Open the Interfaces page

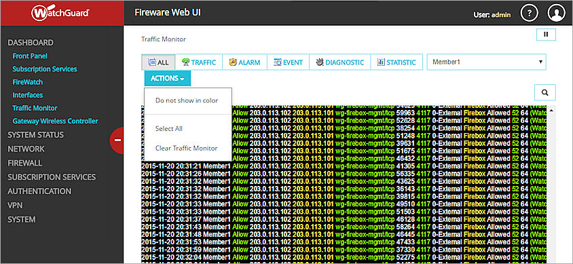[x=28, y=95]
